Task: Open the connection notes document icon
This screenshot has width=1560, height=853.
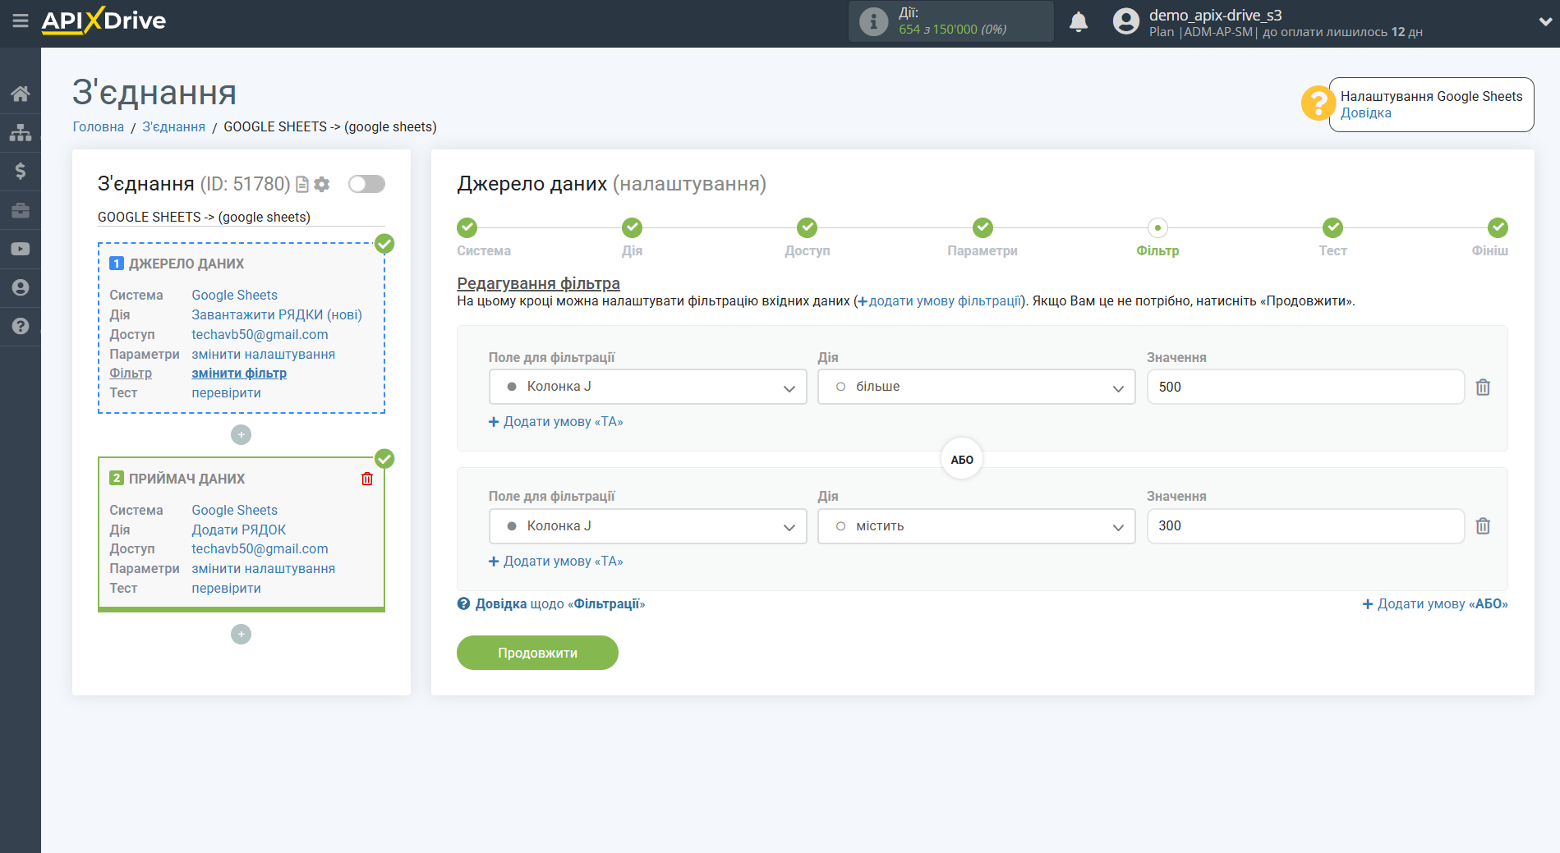Action: click(302, 185)
